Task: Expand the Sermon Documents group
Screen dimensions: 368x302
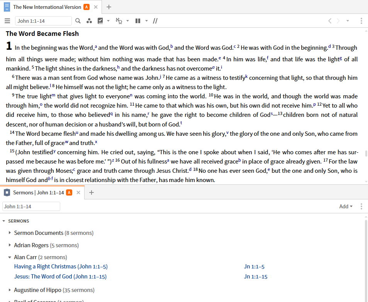Action: coord(10,233)
